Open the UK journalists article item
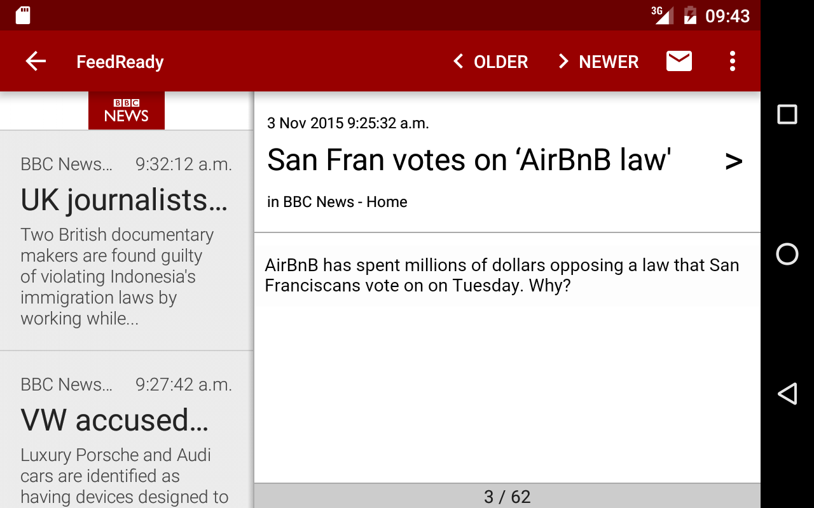 pyautogui.click(x=127, y=241)
